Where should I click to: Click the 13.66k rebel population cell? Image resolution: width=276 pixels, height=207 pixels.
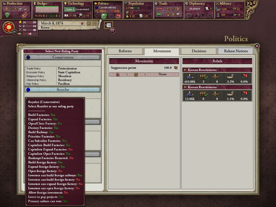[x=190, y=96]
